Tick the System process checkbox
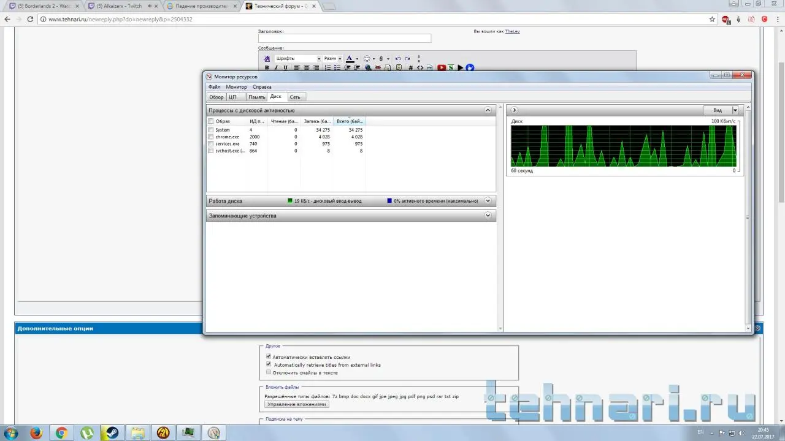Viewport: 785px width, 441px height. (211, 130)
